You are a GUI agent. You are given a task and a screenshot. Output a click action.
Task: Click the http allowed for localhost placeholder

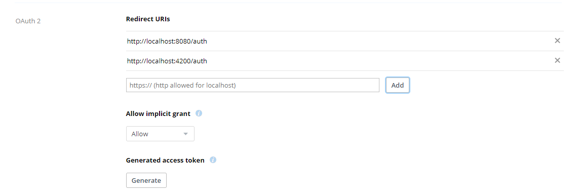(195, 85)
